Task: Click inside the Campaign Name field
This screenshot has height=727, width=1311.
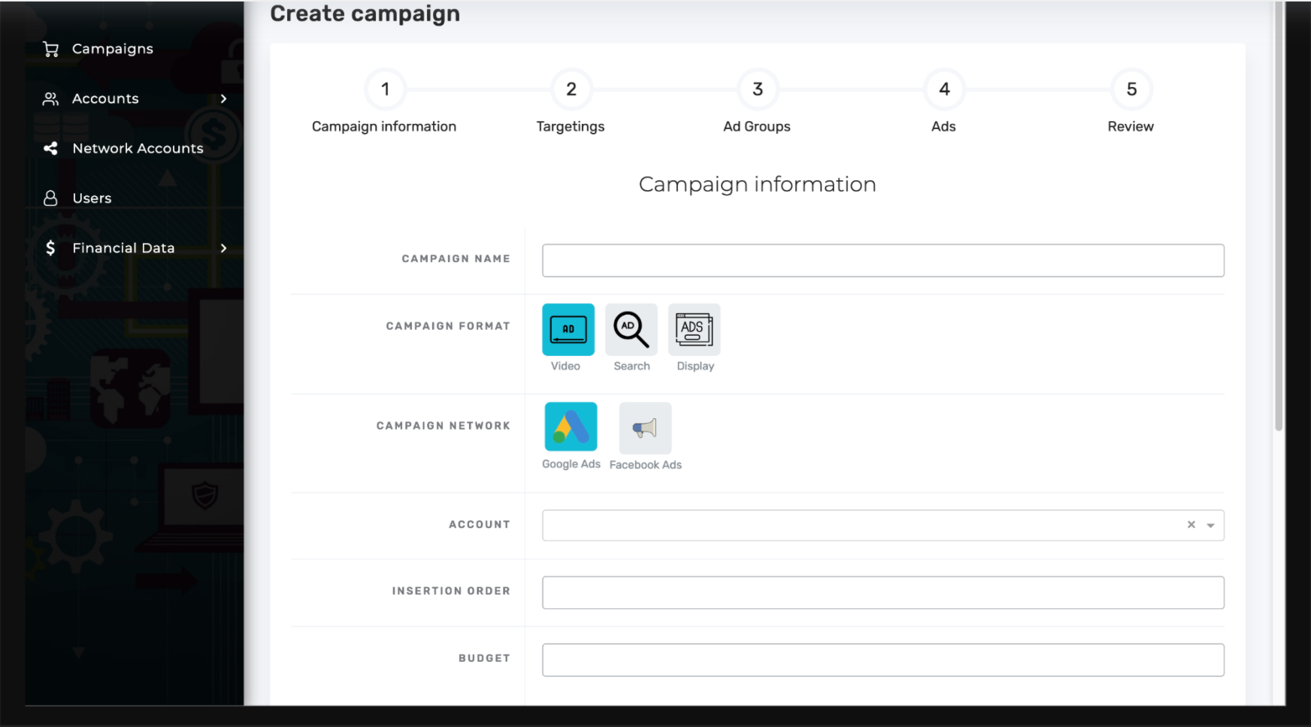Action: (x=883, y=260)
